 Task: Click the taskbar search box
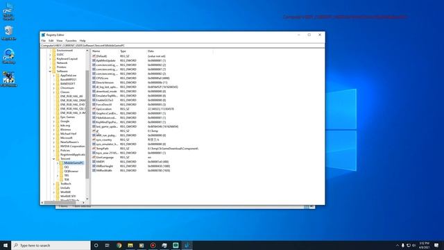coord(51,245)
